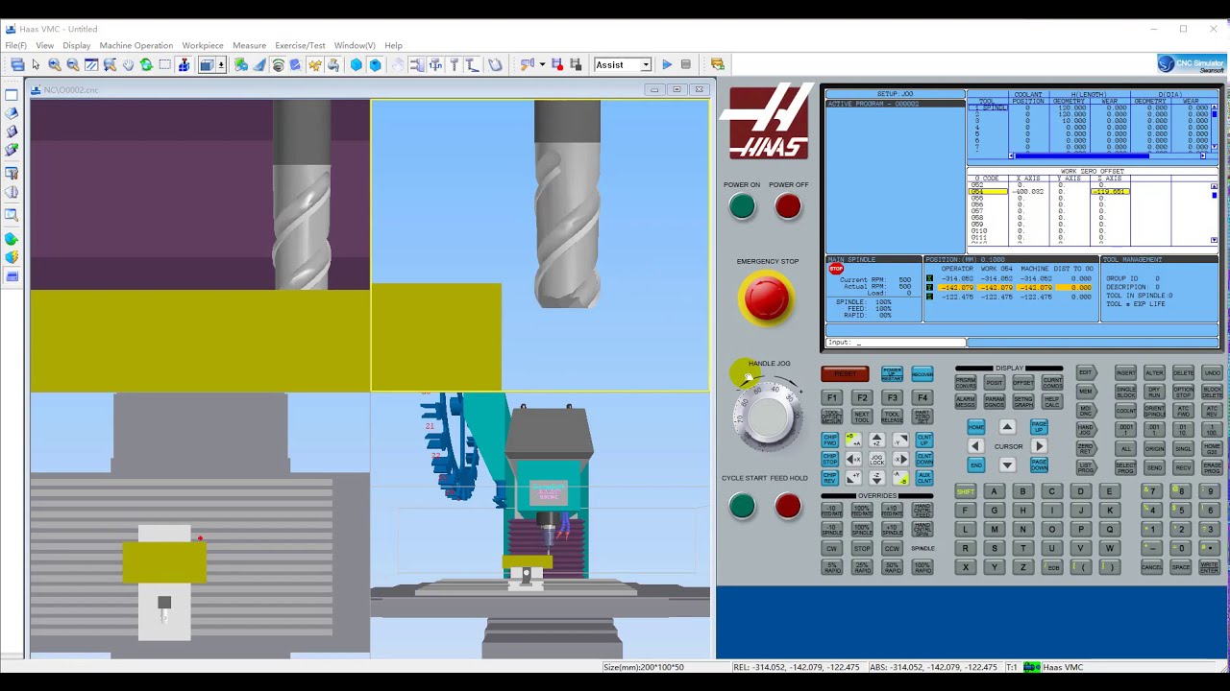Click the spindle CW key
The image size is (1230, 691).
[832, 548]
